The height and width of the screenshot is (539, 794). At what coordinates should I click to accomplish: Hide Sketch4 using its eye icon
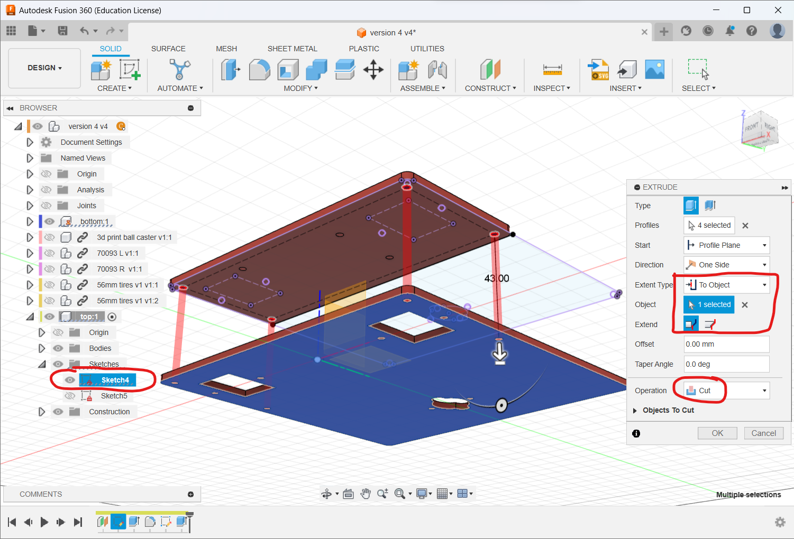click(x=70, y=380)
